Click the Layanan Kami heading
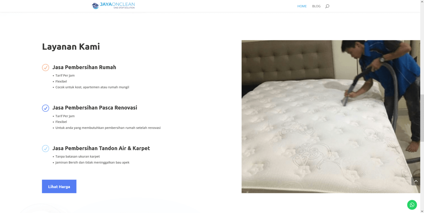The width and height of the screenshot is (424, 213). tap(71, 47)
